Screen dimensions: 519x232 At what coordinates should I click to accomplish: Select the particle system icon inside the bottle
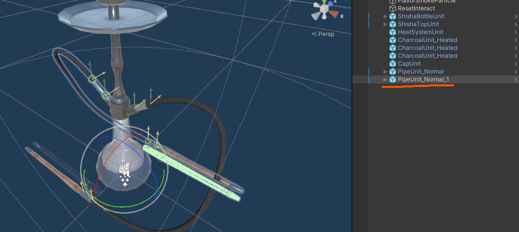pyautogui.click(x=125, y=174)
